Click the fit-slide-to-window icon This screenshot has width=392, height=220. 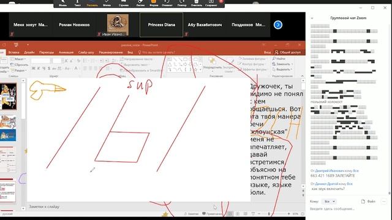303,214
